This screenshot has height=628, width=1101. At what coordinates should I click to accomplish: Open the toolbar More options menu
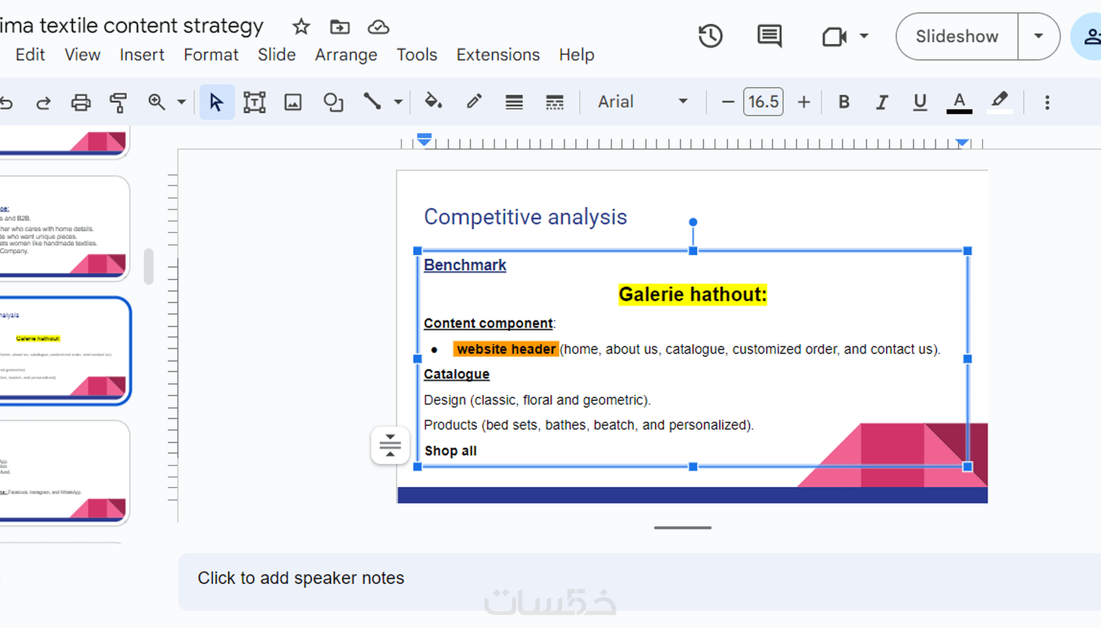1047,102
